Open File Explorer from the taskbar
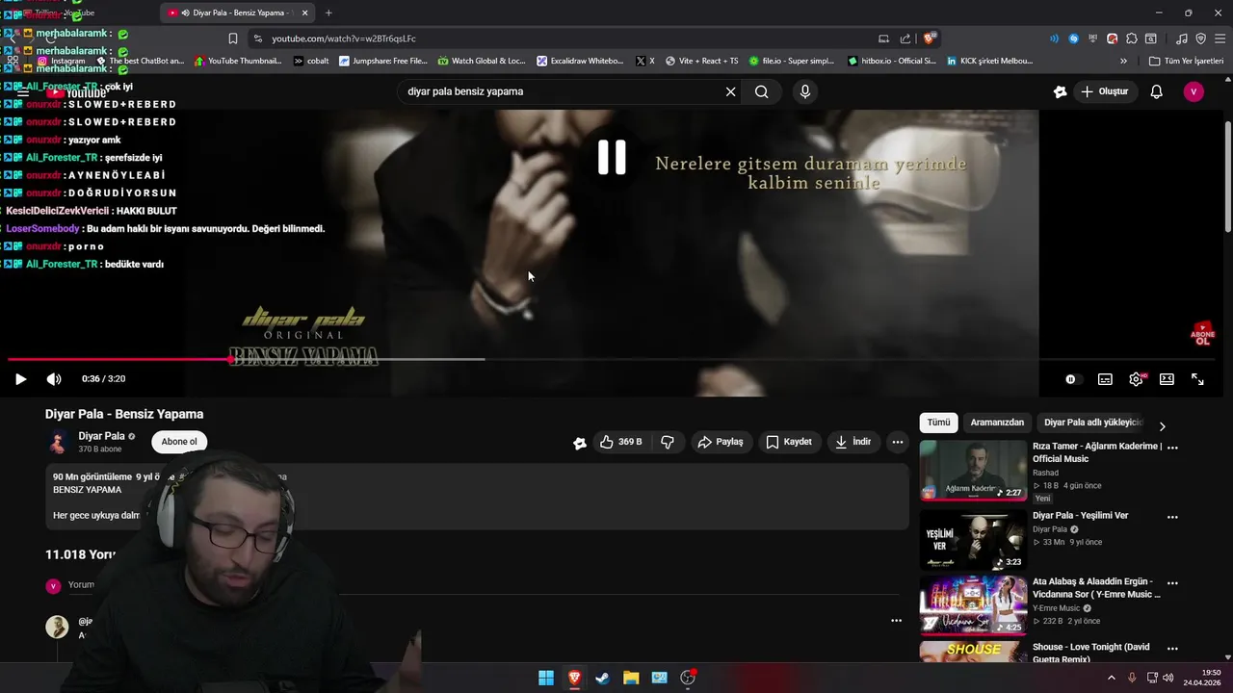The width and height of the screenshot is (1233, 693). coord(631,678)
